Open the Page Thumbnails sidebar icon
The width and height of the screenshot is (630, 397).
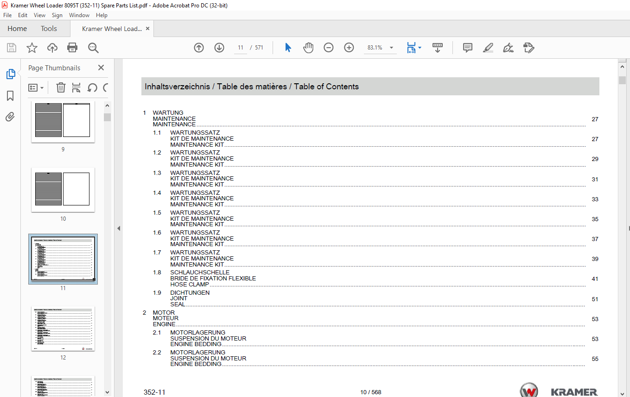point(10,74)
